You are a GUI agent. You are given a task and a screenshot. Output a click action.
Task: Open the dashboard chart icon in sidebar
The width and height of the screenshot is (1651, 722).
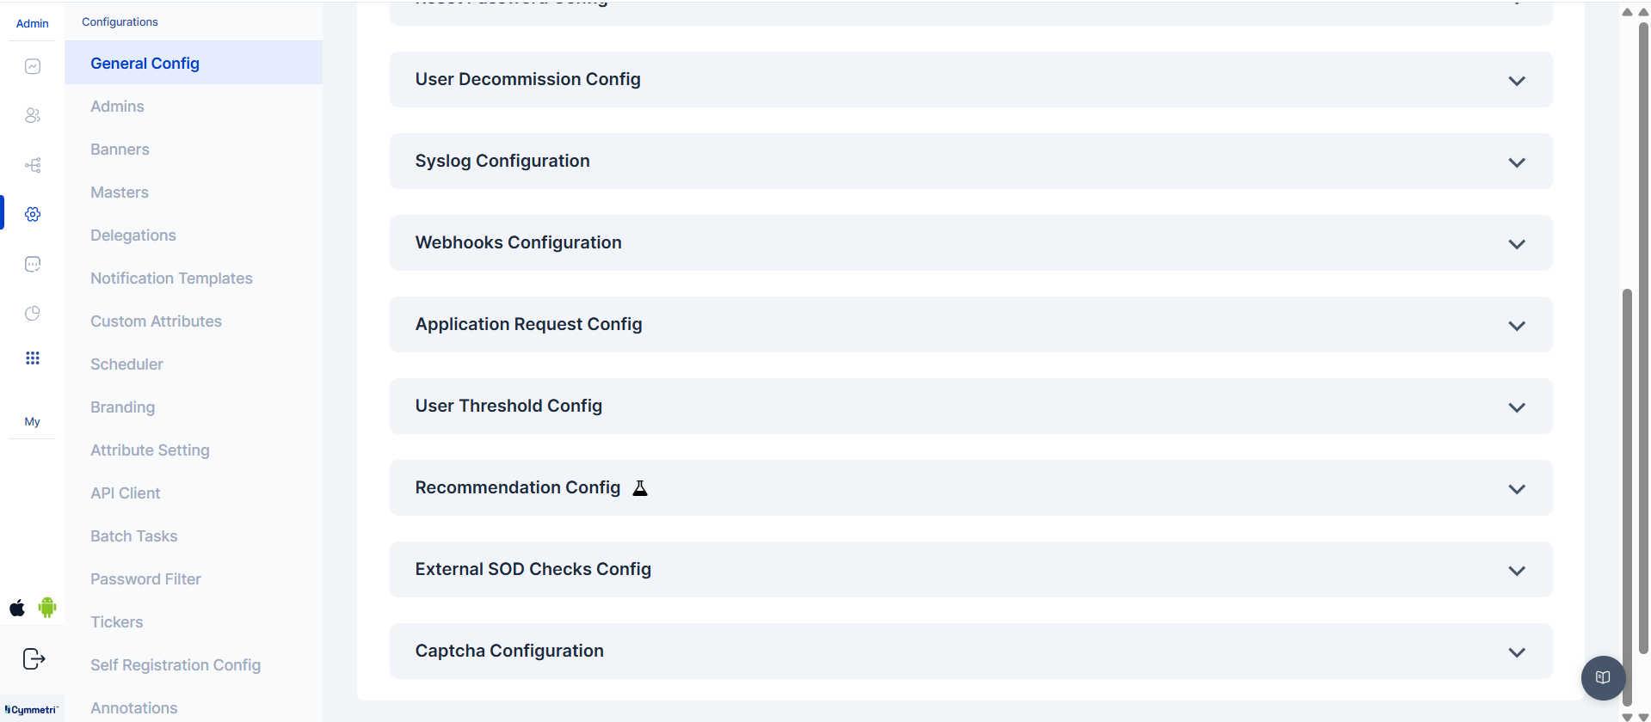(x=33, y=66)
